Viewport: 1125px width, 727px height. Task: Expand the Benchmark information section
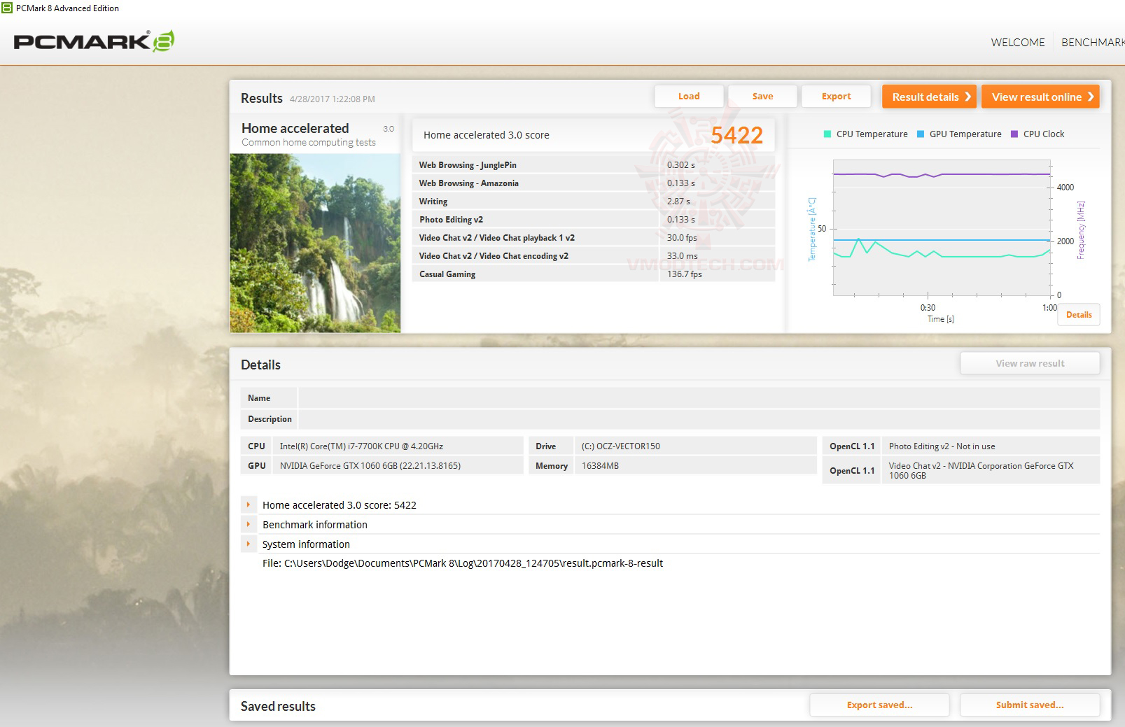coord(249,524)
